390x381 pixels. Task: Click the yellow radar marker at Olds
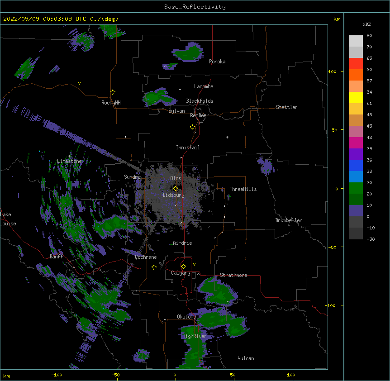click(x=176, y=189)
